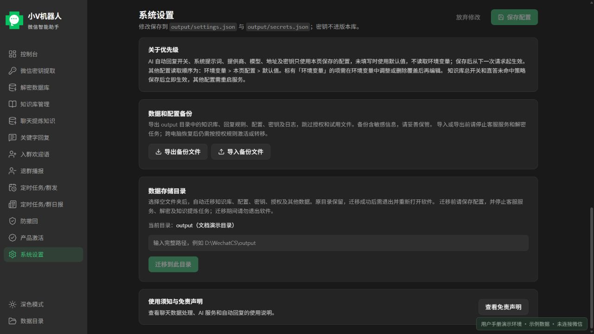Click the folder icon beside 数据目录

point(13,321)
